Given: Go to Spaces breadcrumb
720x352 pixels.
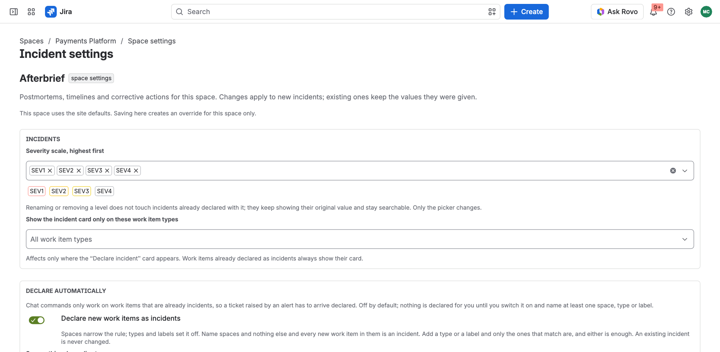Looking at the screenshot, I should point(32,41).
